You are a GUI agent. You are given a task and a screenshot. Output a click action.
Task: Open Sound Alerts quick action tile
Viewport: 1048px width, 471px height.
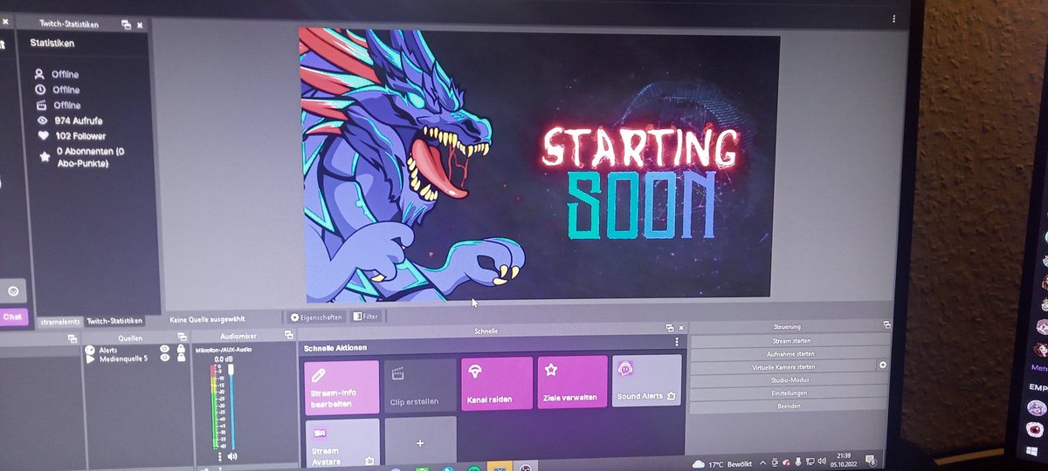coord(646,380)
